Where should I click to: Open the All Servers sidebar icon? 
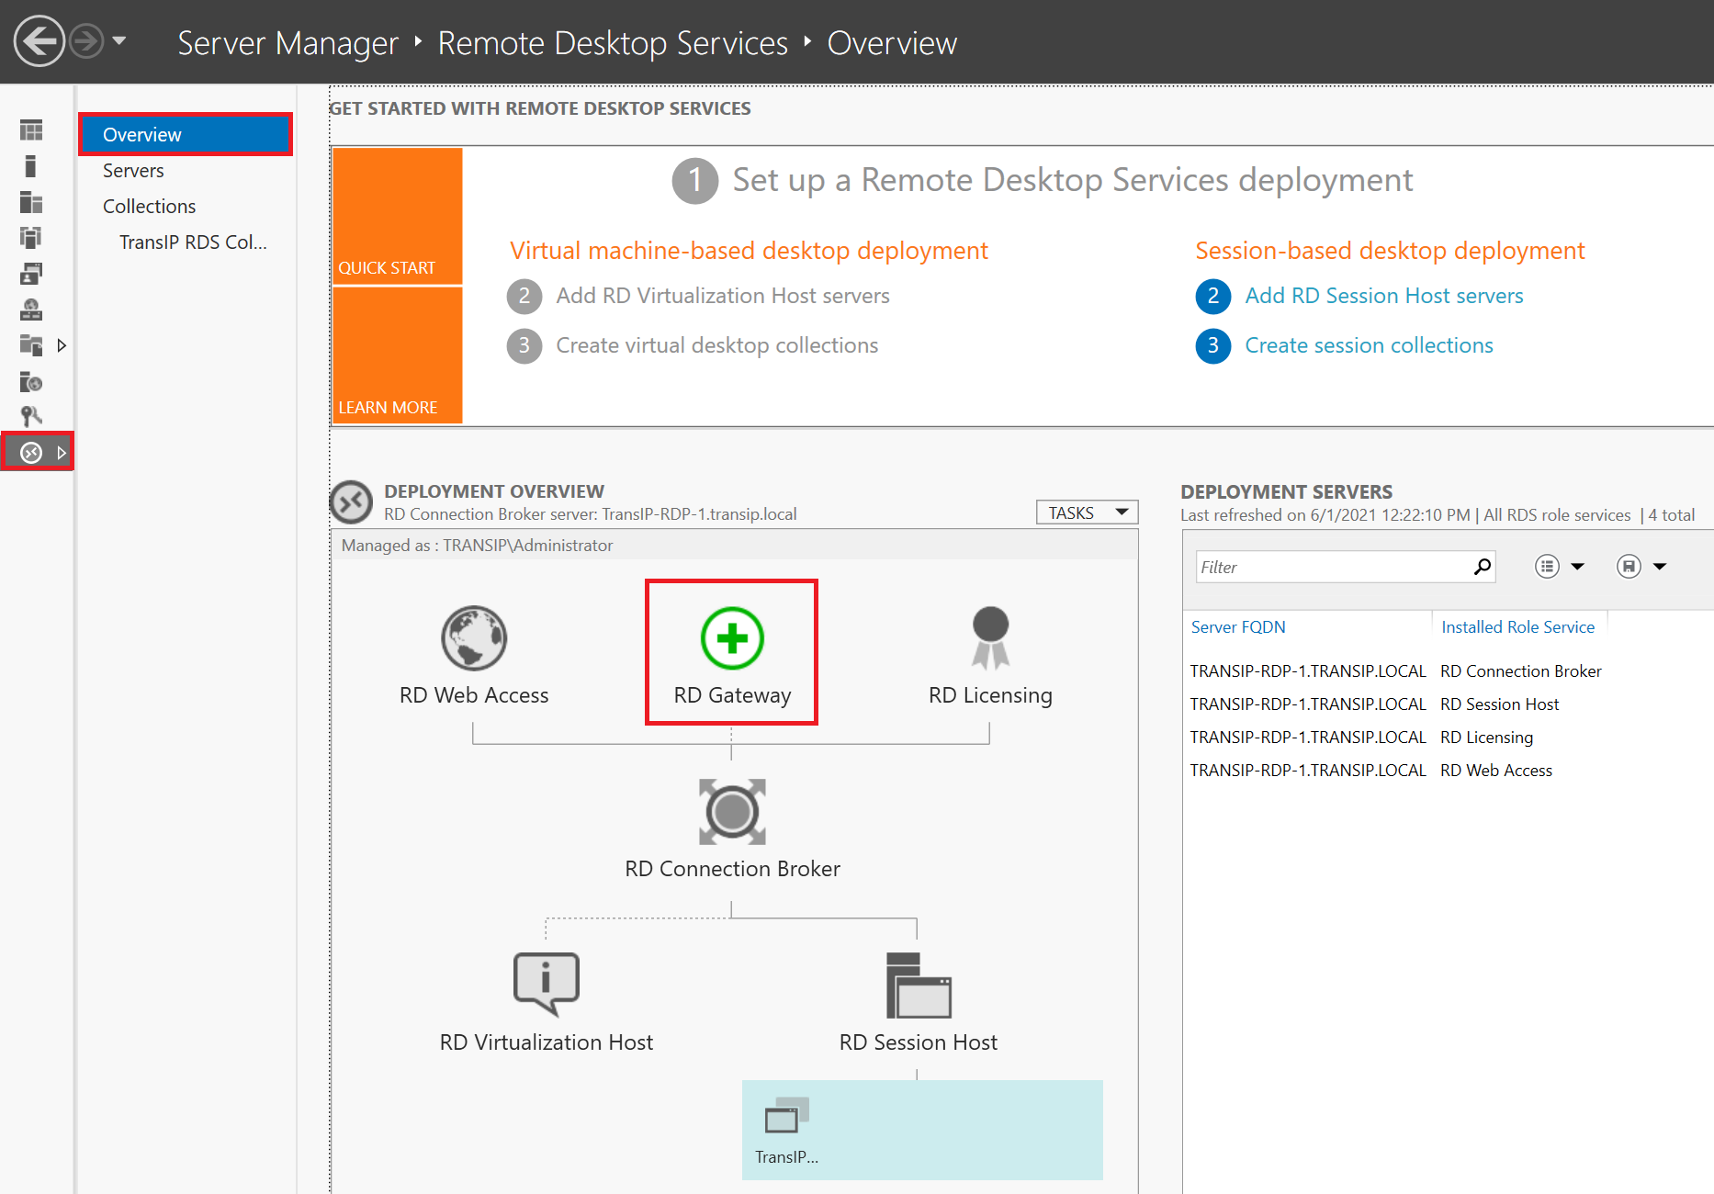31,202
